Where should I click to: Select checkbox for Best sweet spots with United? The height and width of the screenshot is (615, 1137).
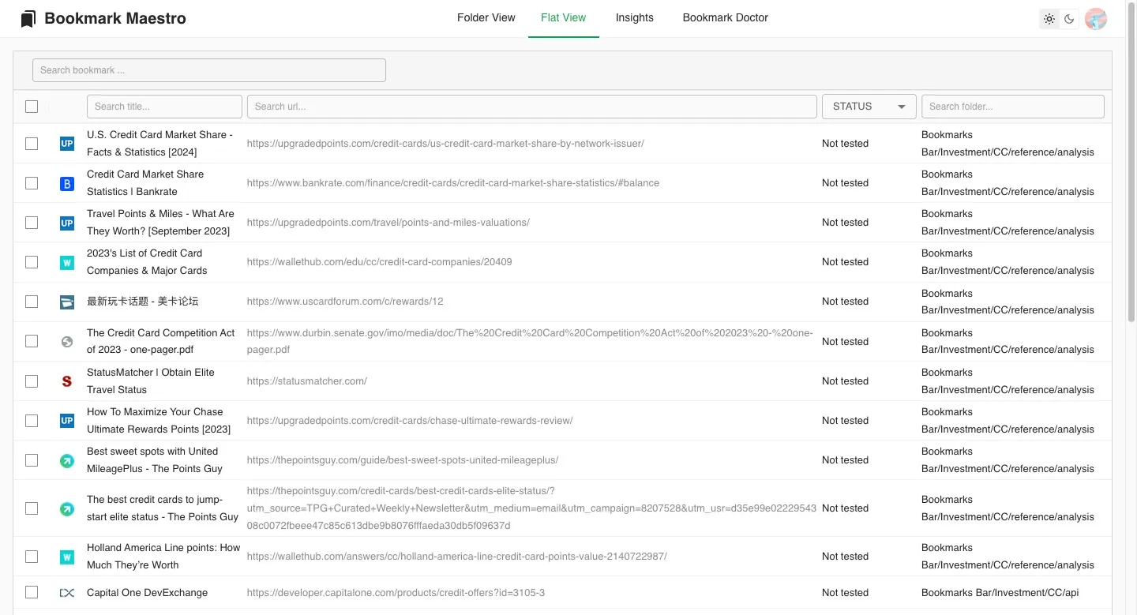click(x=32, y=460)
